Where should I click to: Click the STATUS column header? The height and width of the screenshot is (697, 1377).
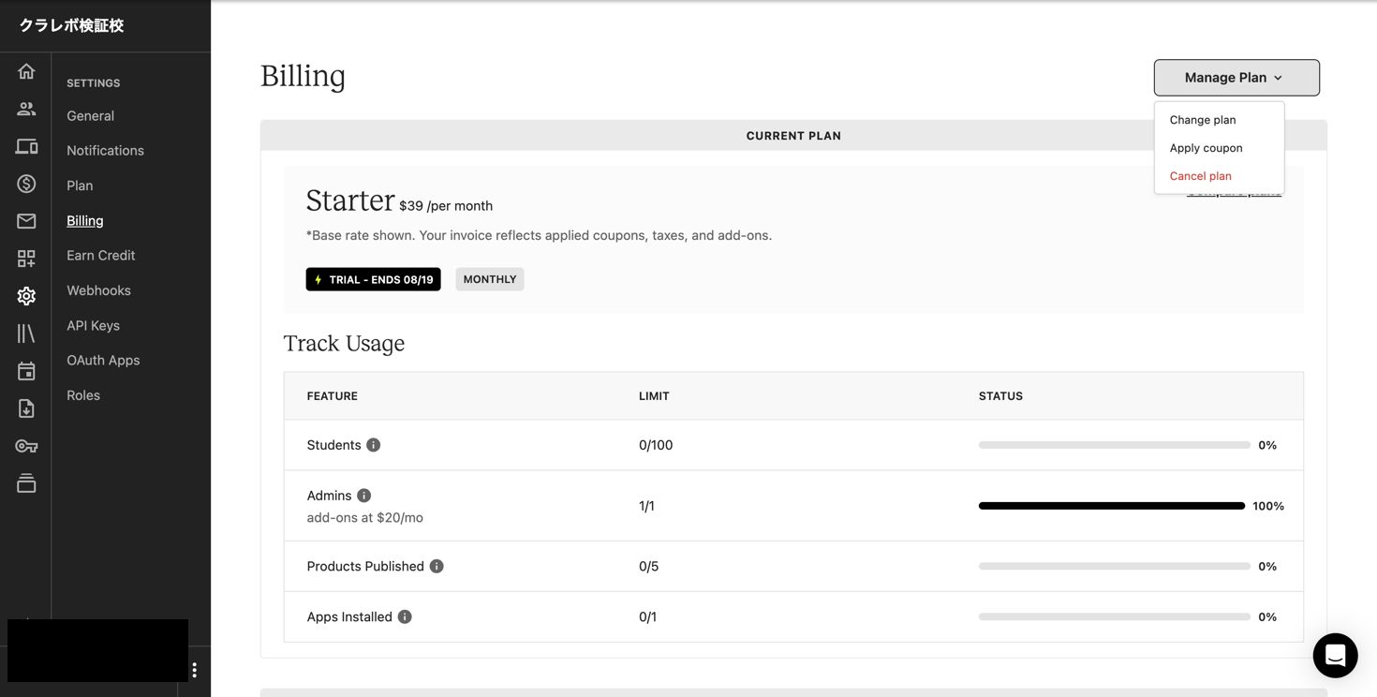point(1000,396)
